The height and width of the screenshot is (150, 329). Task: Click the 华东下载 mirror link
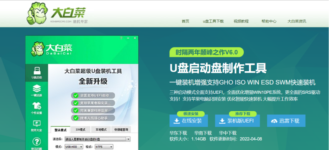pyautogui.click(x=178, y=133)
